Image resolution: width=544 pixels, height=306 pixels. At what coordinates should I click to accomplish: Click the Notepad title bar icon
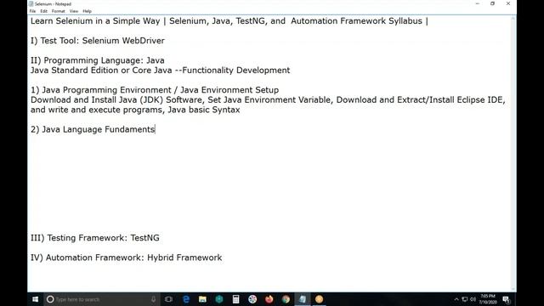coord(31,3)
